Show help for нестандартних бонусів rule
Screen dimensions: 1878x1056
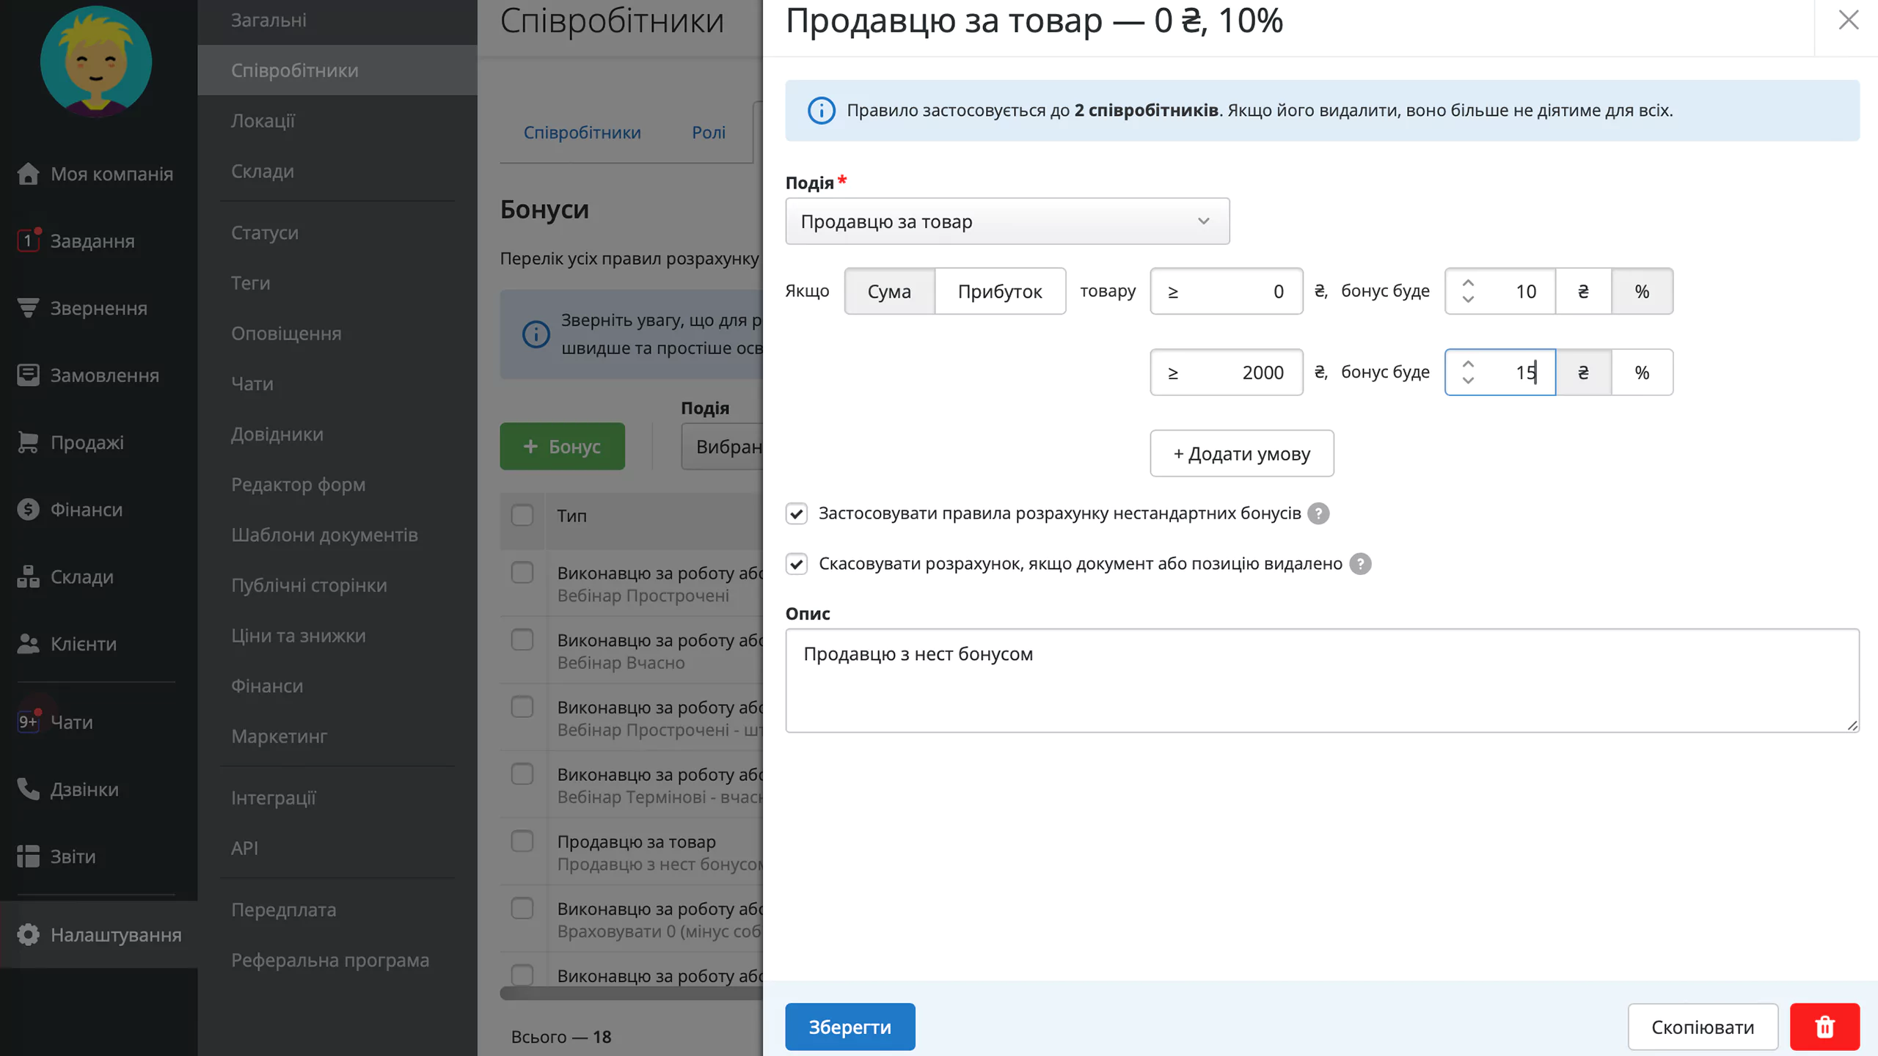click(1318, 513)
